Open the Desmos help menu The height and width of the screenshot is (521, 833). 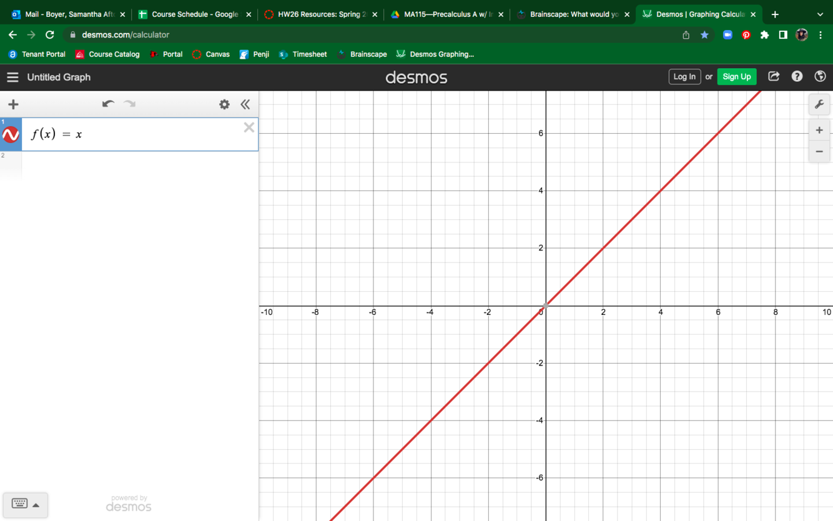point(797,76)
